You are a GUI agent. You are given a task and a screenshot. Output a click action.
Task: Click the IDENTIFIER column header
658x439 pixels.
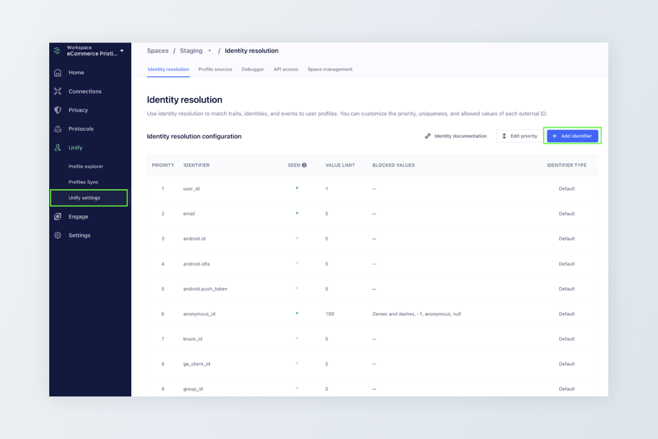click(x=197, y=165)
